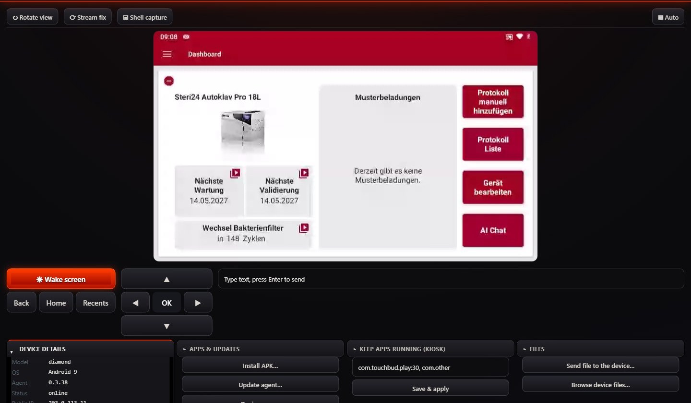691x403 pixels.
Task: Click Install APK...
Action: (x=260, y=366)
